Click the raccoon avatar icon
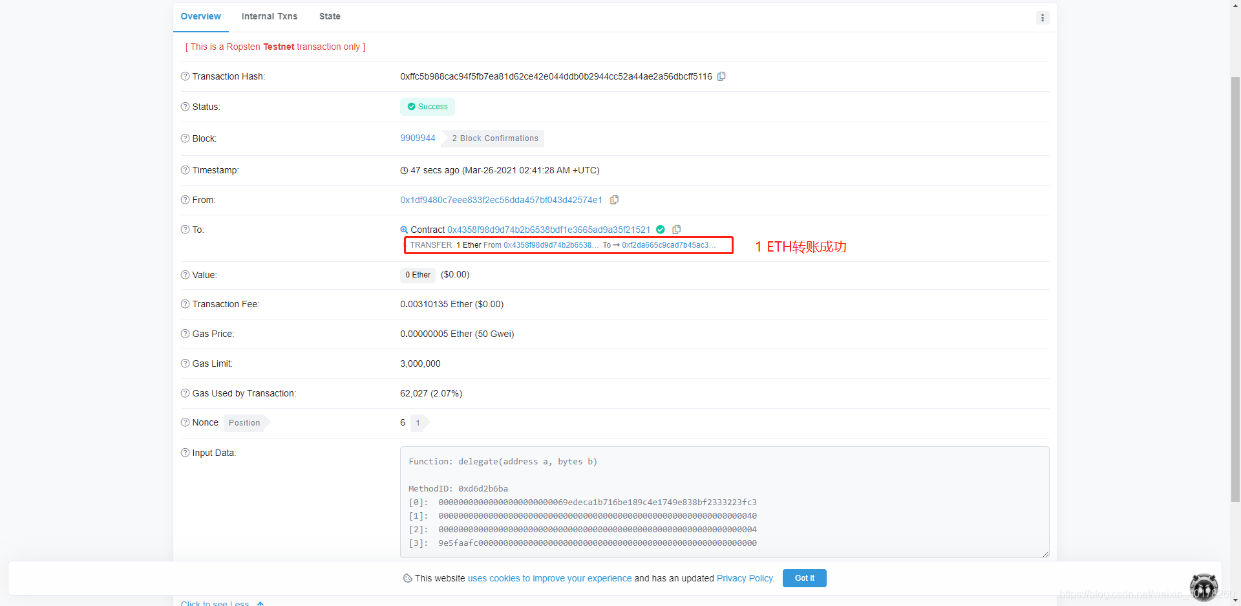The image size is (1241, 606). [1204, 587]
